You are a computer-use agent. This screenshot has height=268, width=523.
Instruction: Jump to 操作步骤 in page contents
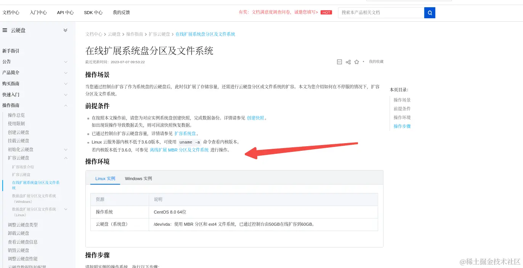tap(402, 126)
